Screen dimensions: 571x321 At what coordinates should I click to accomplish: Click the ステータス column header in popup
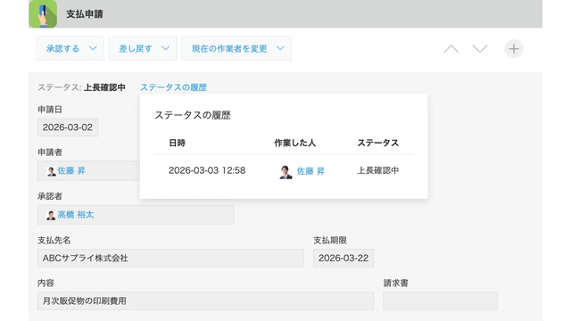coord(378,143)
